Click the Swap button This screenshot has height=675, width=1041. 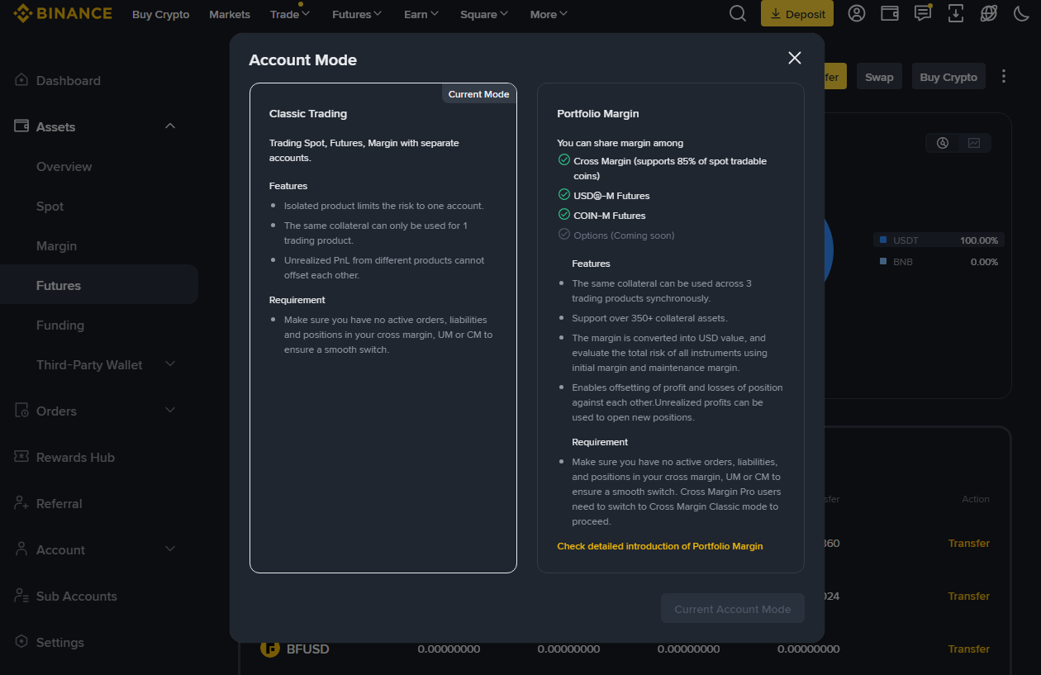[x=879, y=77]
